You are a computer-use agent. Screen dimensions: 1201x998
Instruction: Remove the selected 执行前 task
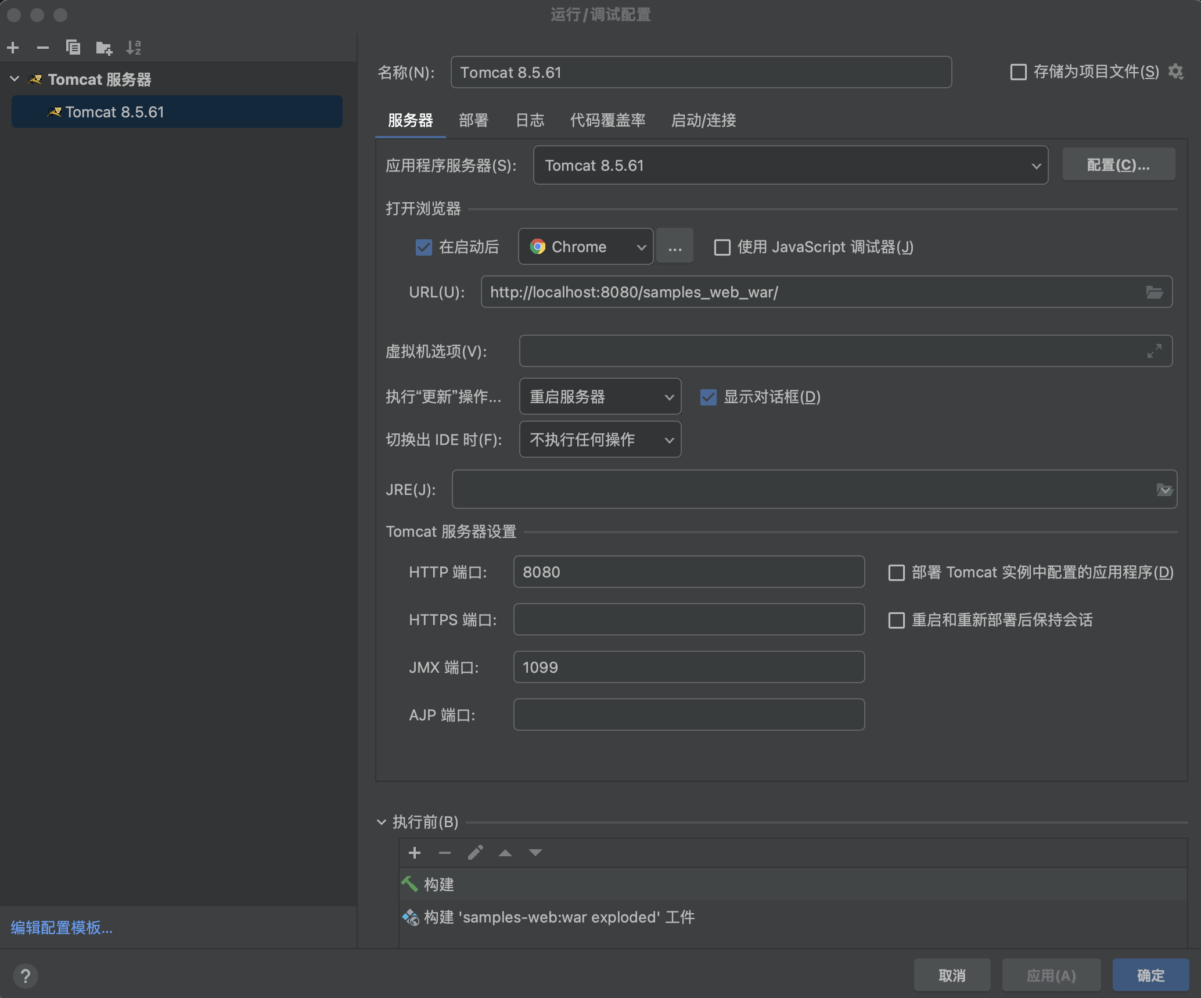[x=445, y=853]
